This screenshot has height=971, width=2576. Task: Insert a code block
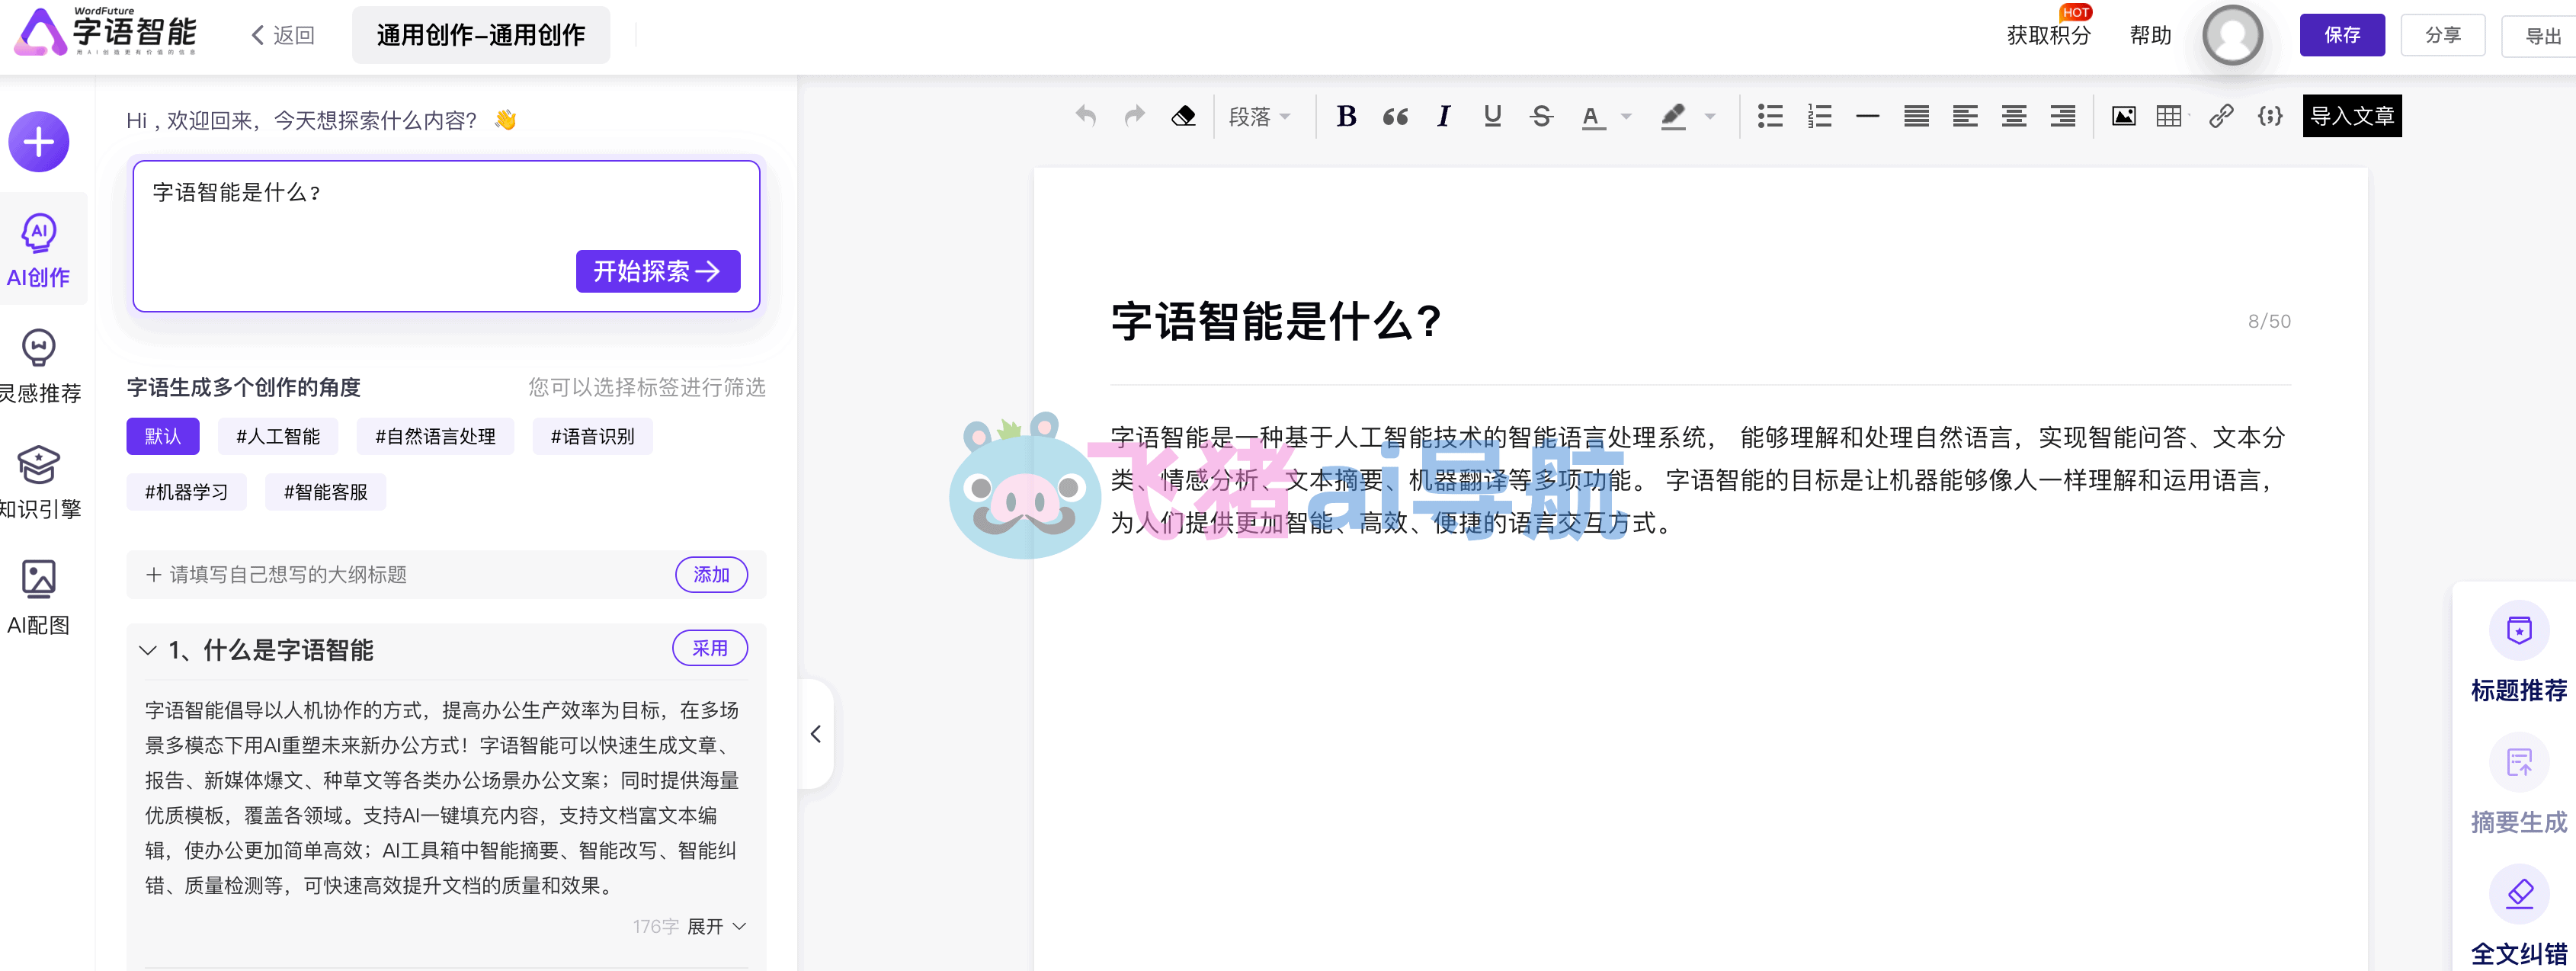click(x=2270, y=116)
